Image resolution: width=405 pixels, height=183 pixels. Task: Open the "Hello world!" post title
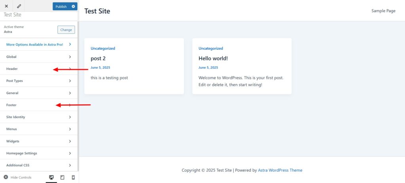click(213, 58)
